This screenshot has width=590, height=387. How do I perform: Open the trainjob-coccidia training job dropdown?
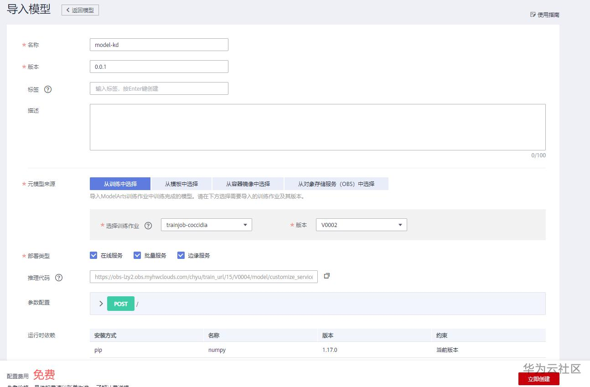pos(206,225)
